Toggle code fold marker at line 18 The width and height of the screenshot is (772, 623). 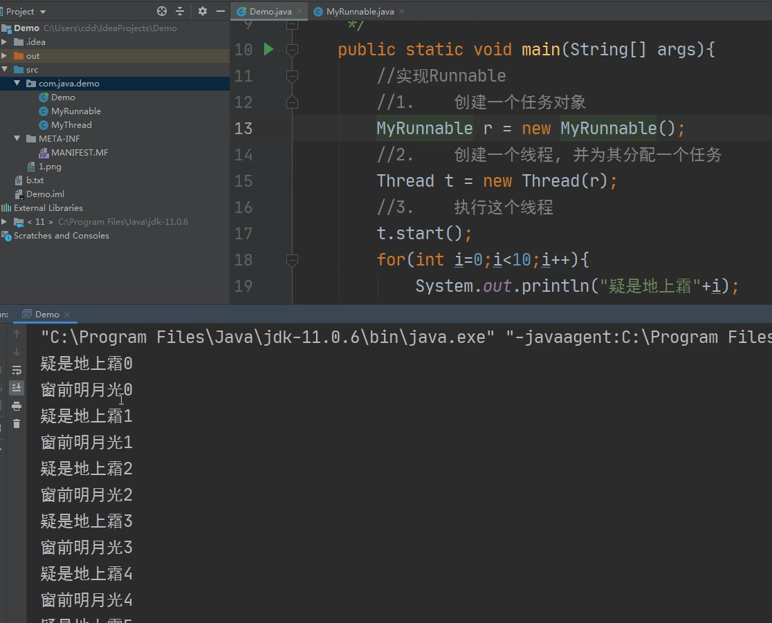pos(292,259)
